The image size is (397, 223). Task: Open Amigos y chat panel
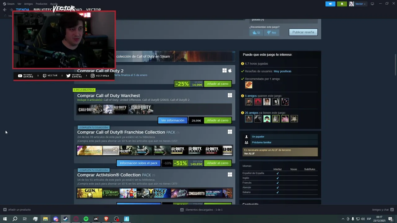(383, 210)
